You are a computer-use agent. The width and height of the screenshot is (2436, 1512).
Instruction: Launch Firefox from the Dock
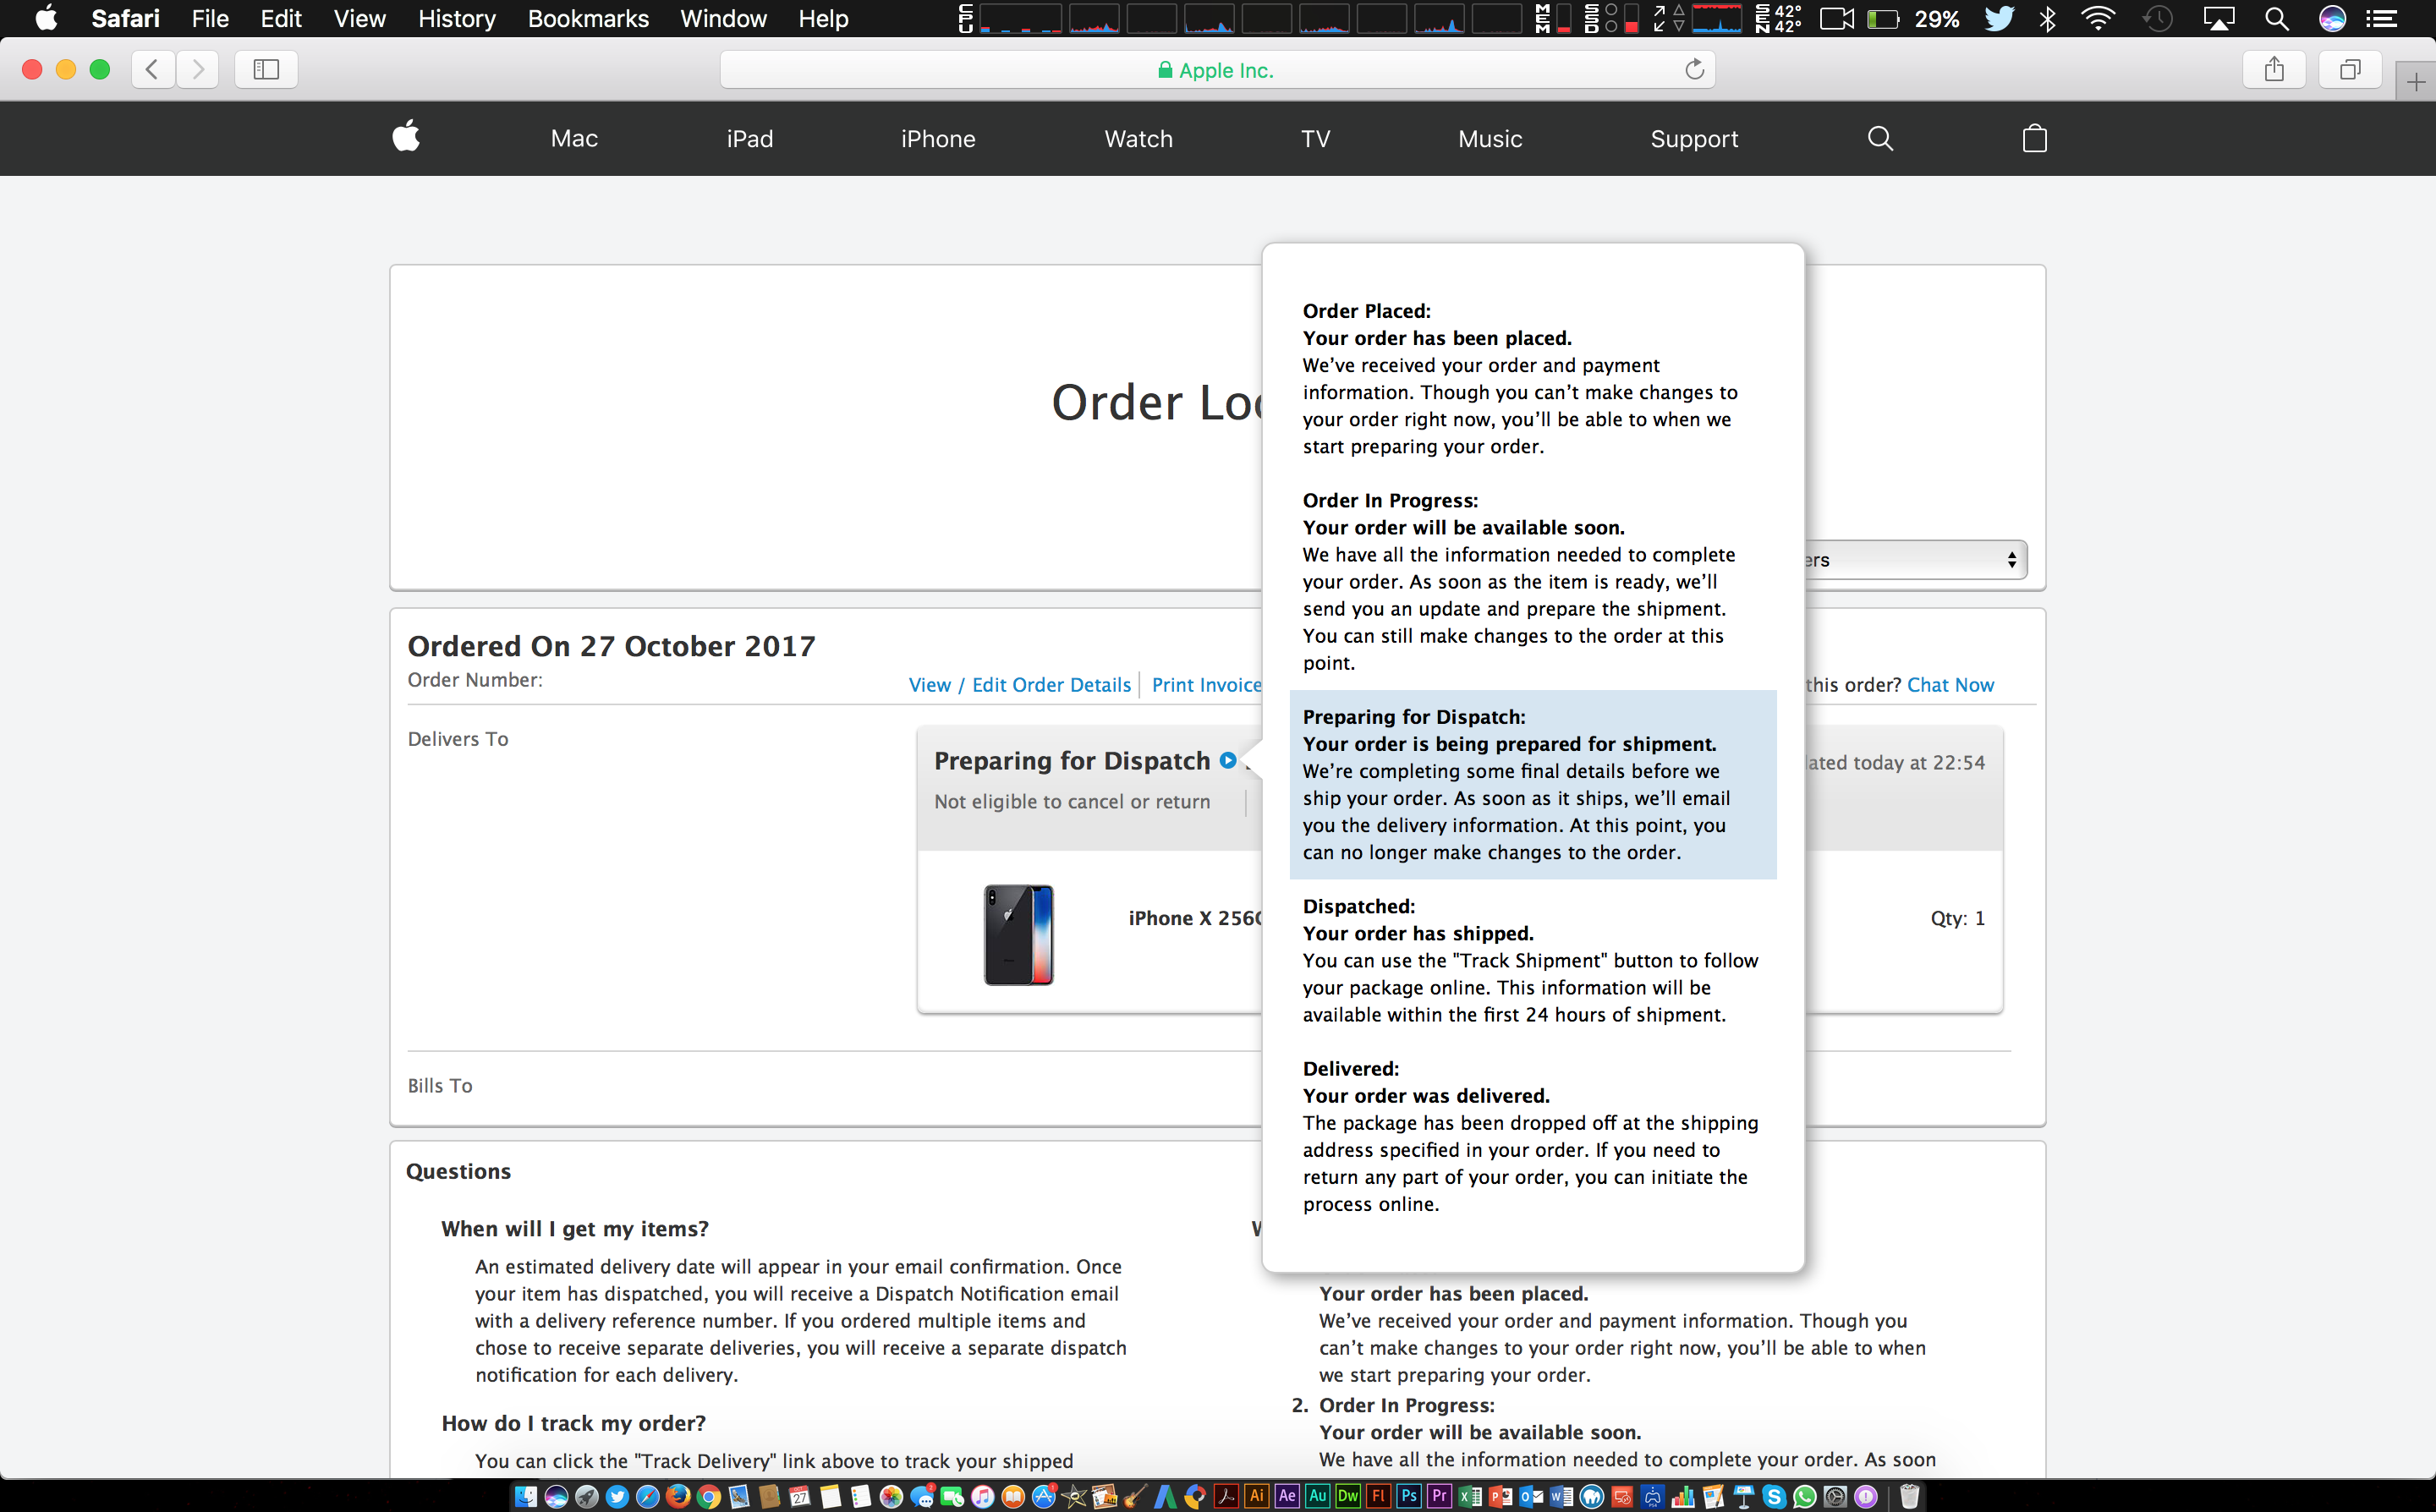point(677,1497)
